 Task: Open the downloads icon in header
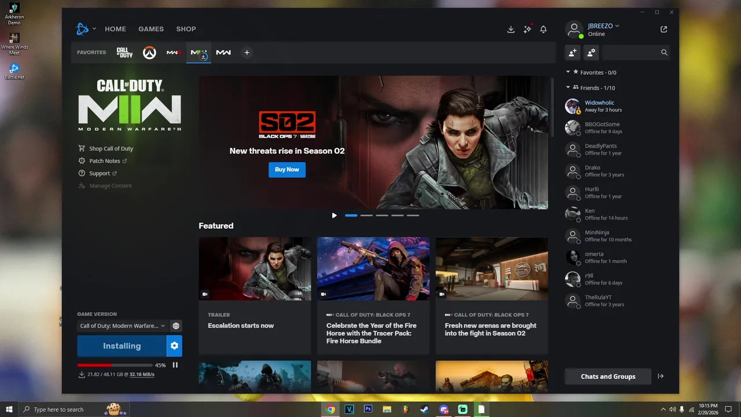511,29
